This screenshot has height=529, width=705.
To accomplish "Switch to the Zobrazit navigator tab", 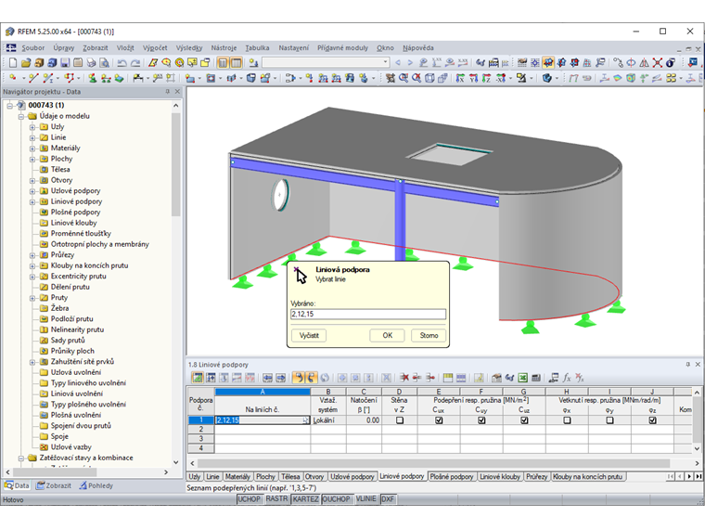I will click(x=54, y=485).
